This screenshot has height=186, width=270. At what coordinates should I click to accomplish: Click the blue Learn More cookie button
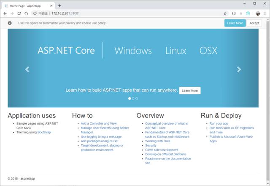pos(235,23)
